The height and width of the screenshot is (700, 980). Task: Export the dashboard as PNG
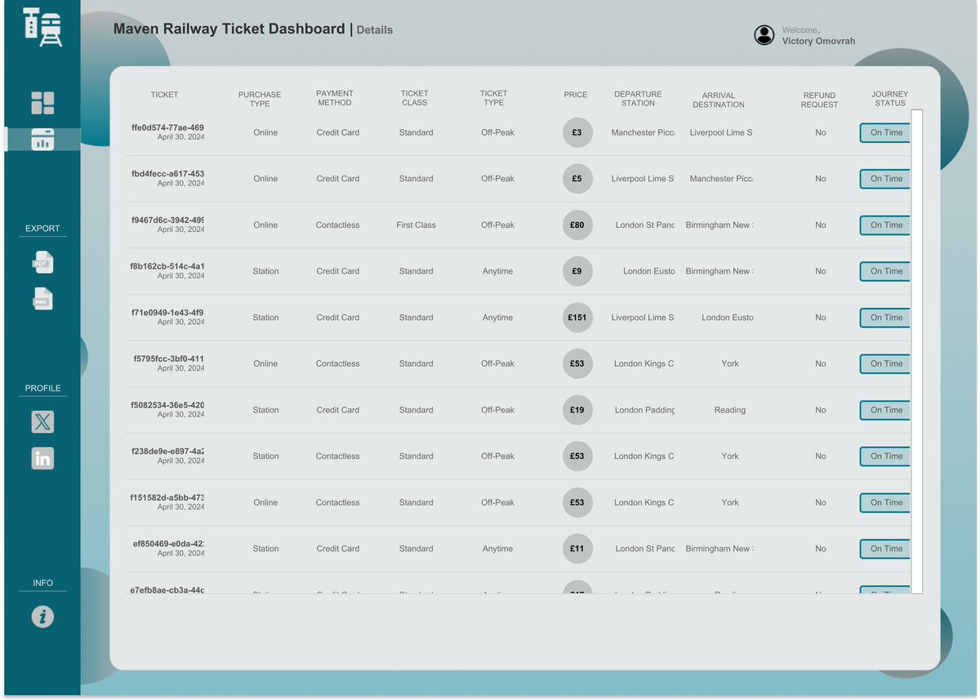pyautogui.click(x=42, y=299)
